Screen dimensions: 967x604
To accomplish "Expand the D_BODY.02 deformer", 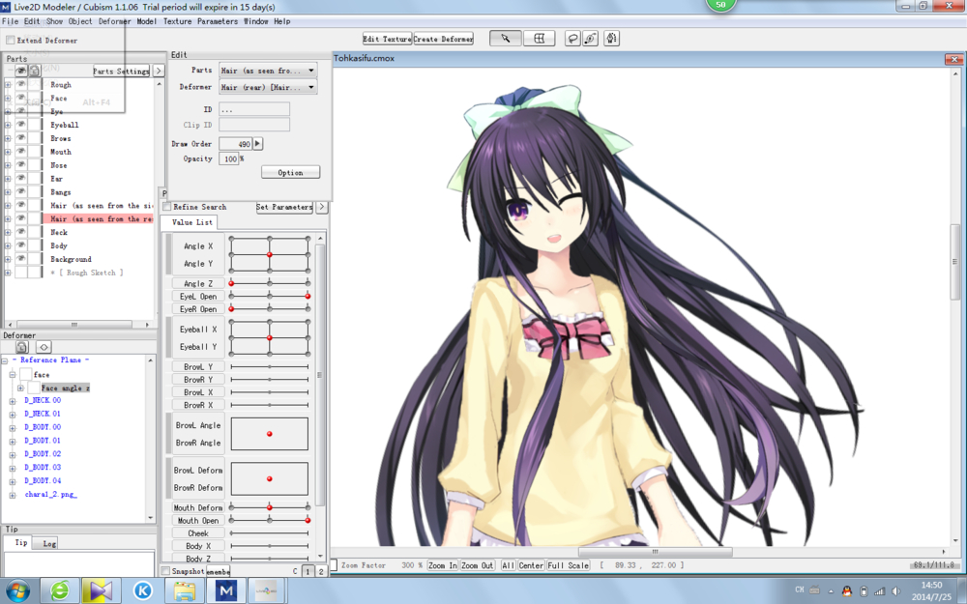I will pos(13,454).
